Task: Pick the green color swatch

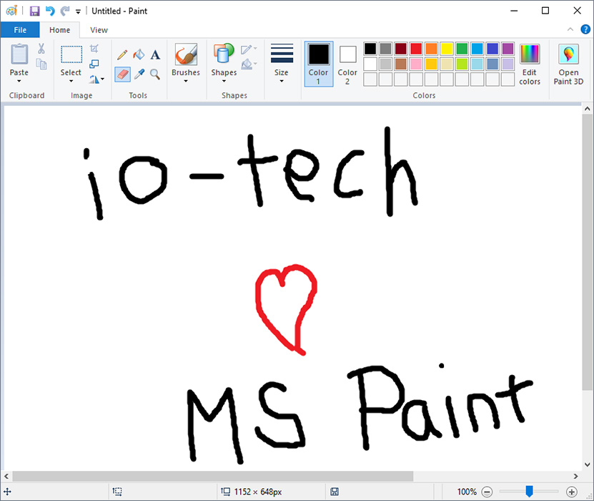Action: 462,49
